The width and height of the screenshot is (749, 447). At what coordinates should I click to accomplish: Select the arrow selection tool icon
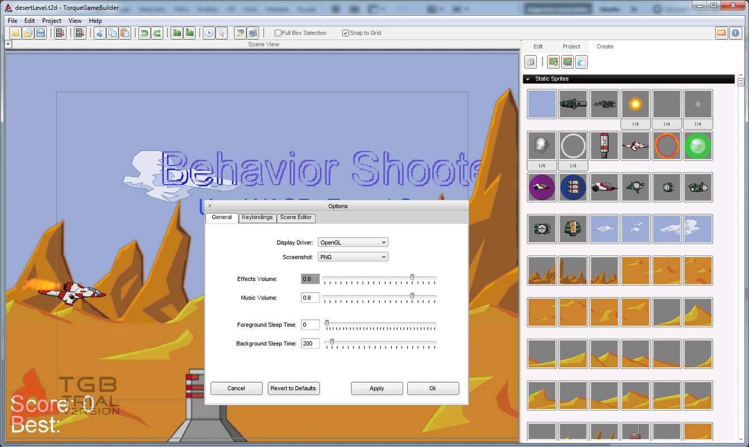[x=221, y=33]
